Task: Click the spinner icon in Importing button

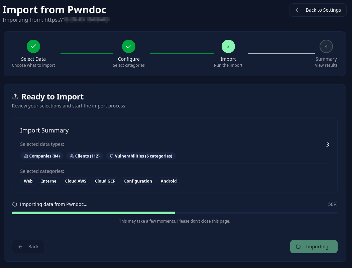Action: pos(298,247)
